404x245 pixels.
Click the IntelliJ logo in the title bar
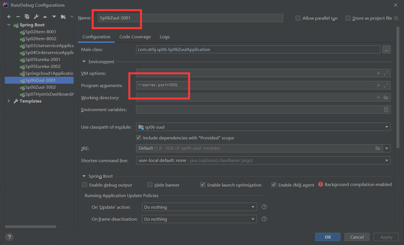pyautogui.click(x=5, y=5)
